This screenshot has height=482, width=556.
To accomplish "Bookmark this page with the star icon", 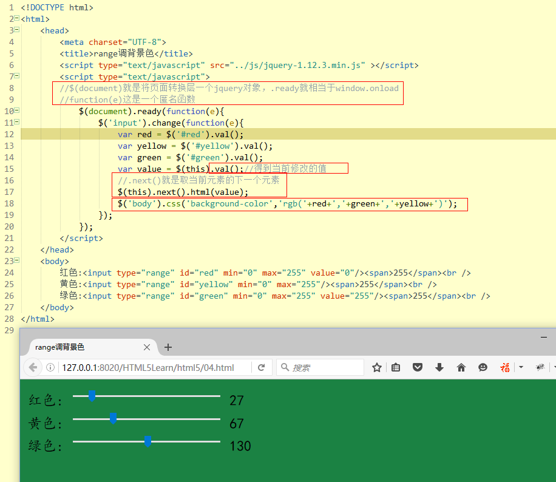I will tap(376, 367).
